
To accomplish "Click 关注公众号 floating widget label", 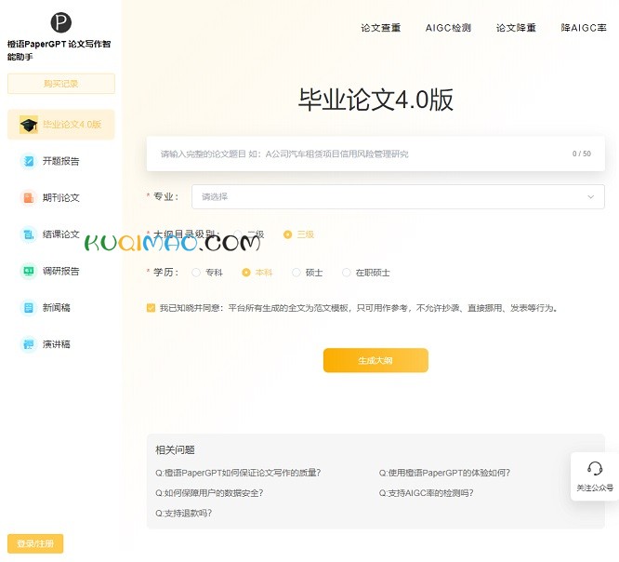I will pyautogui.click(x=595, y=488).
